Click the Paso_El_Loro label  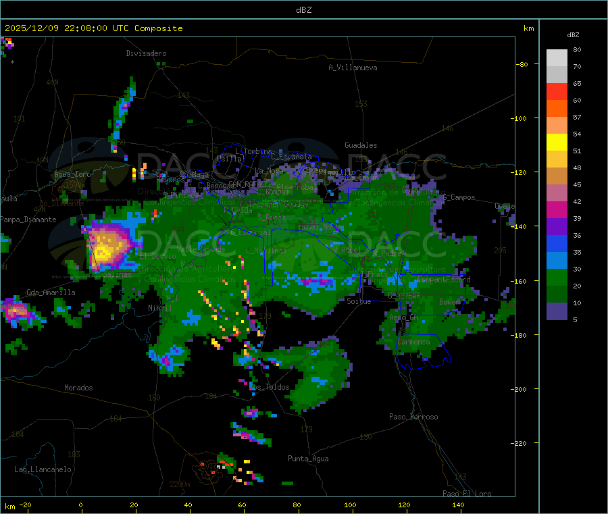[x=467, y=494]
